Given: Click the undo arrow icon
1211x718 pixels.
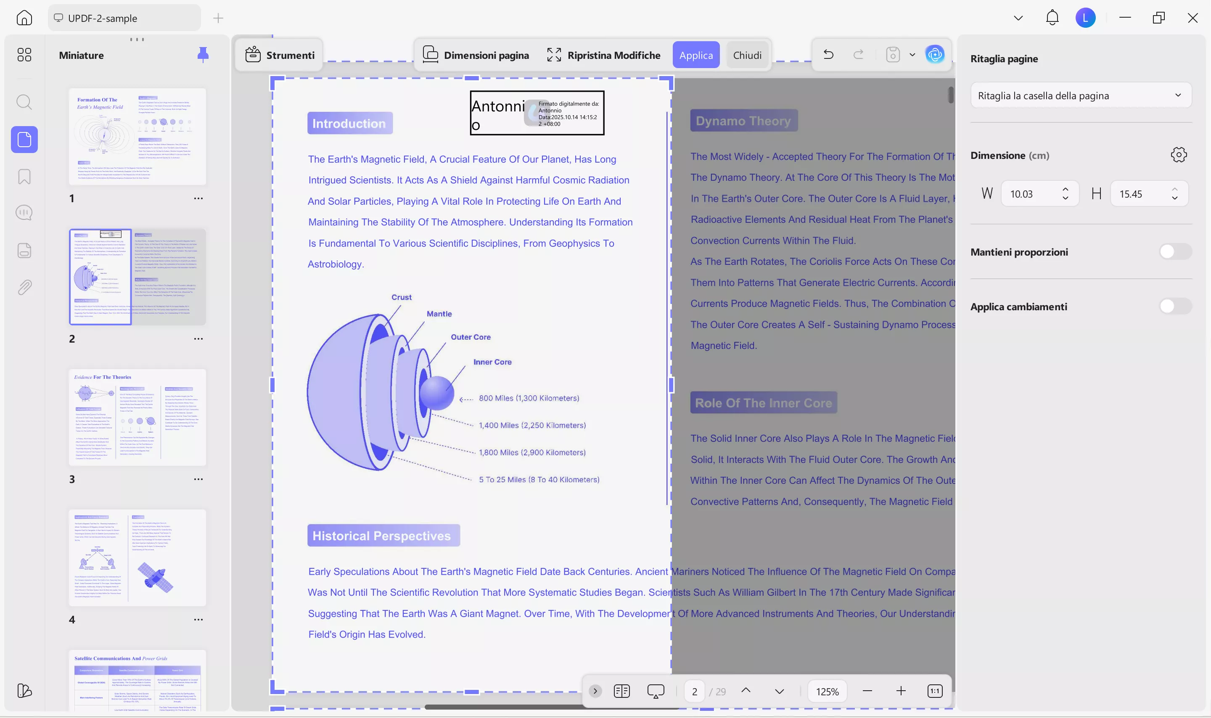Looking at the screenshot, I should click(x=828, y=55).
